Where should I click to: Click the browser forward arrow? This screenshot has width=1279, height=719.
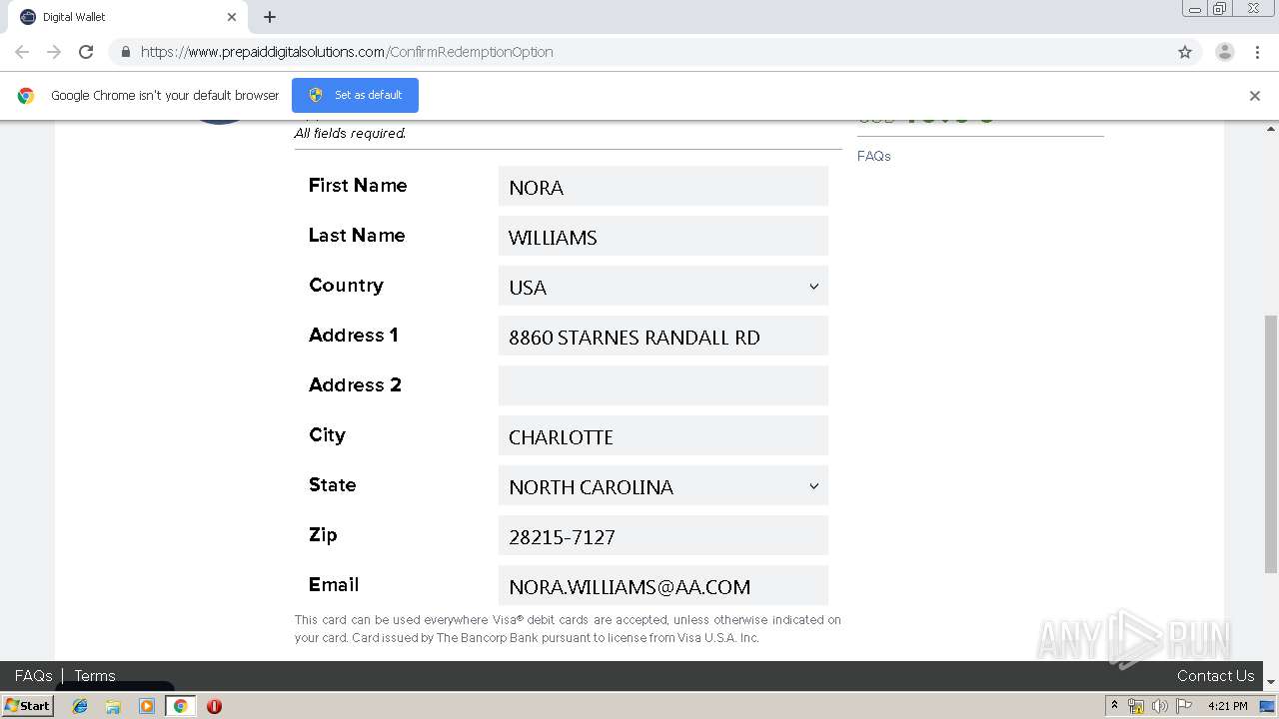(x=54, y=52)
